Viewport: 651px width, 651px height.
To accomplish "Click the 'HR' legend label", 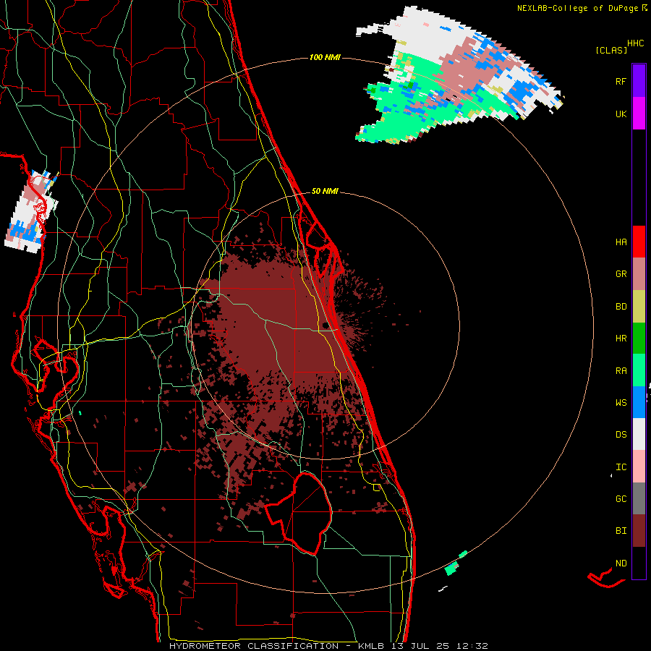I will tap(621, 339).
